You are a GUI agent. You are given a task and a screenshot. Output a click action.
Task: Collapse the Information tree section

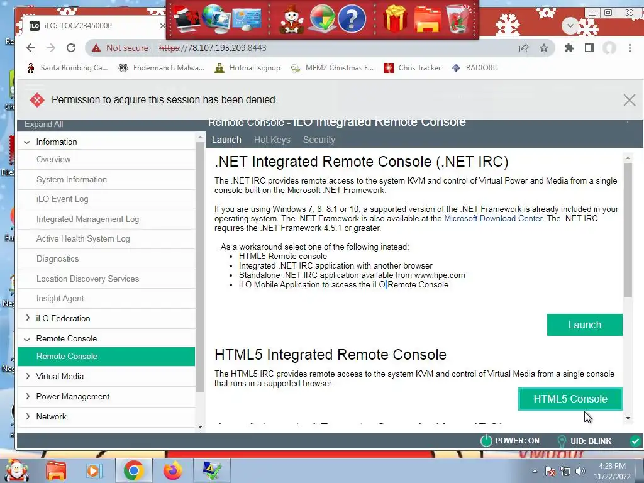point(27,142)
